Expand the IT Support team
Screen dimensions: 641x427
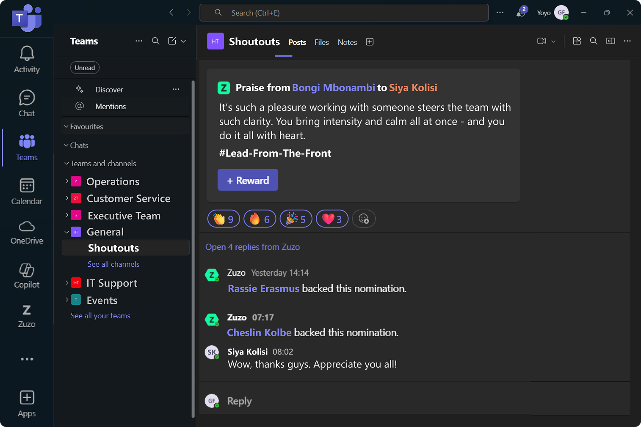click(x=67, y=282)
